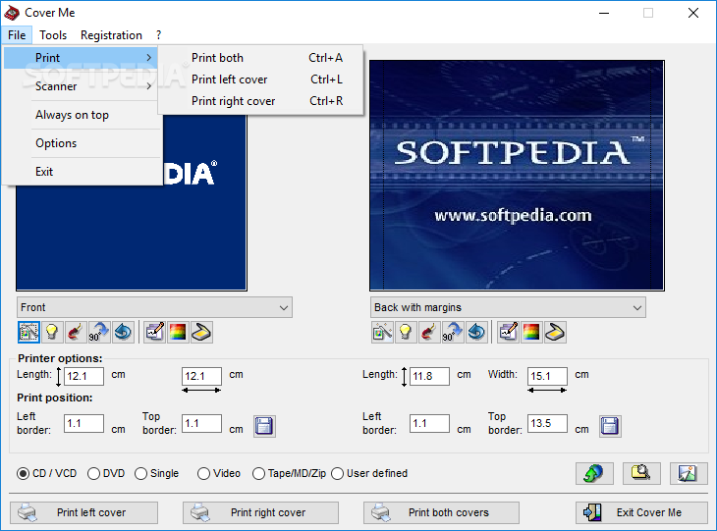717x531 pixels.
Task: Toggle Always on top in File menu
Action: [83, 115]
